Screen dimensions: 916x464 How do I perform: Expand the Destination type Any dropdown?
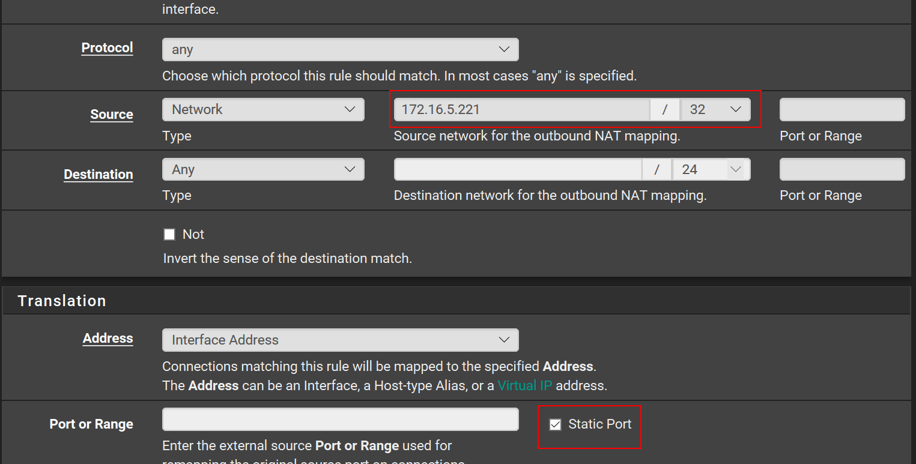(263, 170)
